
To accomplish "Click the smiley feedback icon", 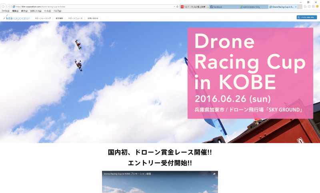I will pyautogui.click(x=317, y=7).
